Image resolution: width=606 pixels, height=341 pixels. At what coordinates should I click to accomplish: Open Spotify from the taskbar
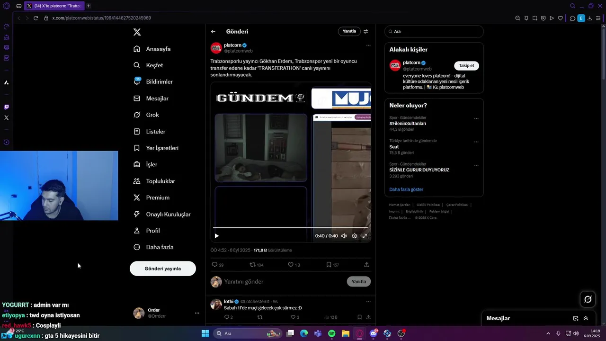tap(332, 333)
